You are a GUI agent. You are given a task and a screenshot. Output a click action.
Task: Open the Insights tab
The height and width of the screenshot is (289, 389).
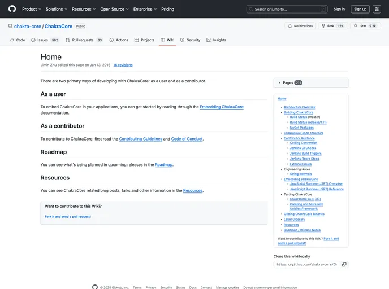tap(216, 40)
